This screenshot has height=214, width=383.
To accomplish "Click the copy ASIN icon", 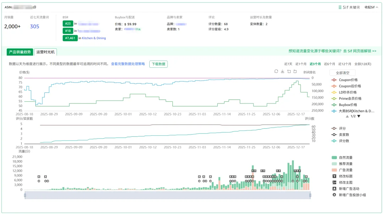I will point(34,7).
